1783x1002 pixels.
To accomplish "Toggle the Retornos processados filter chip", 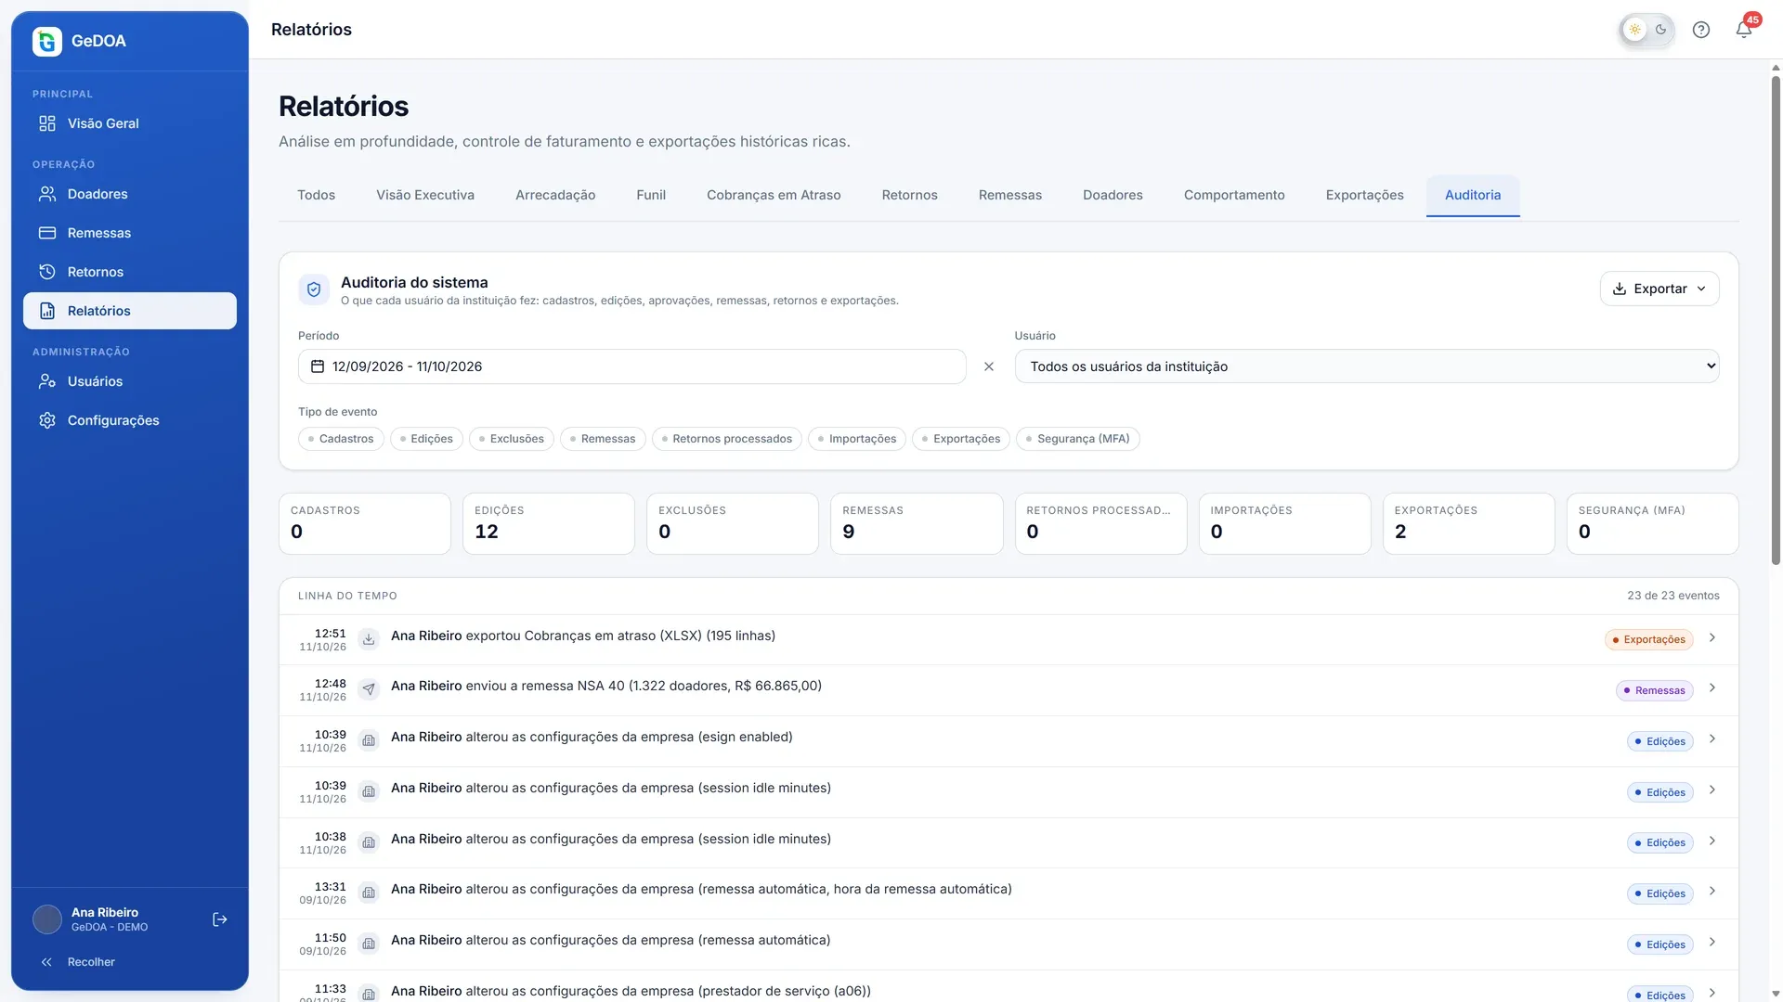I will (x=727, y=439).
